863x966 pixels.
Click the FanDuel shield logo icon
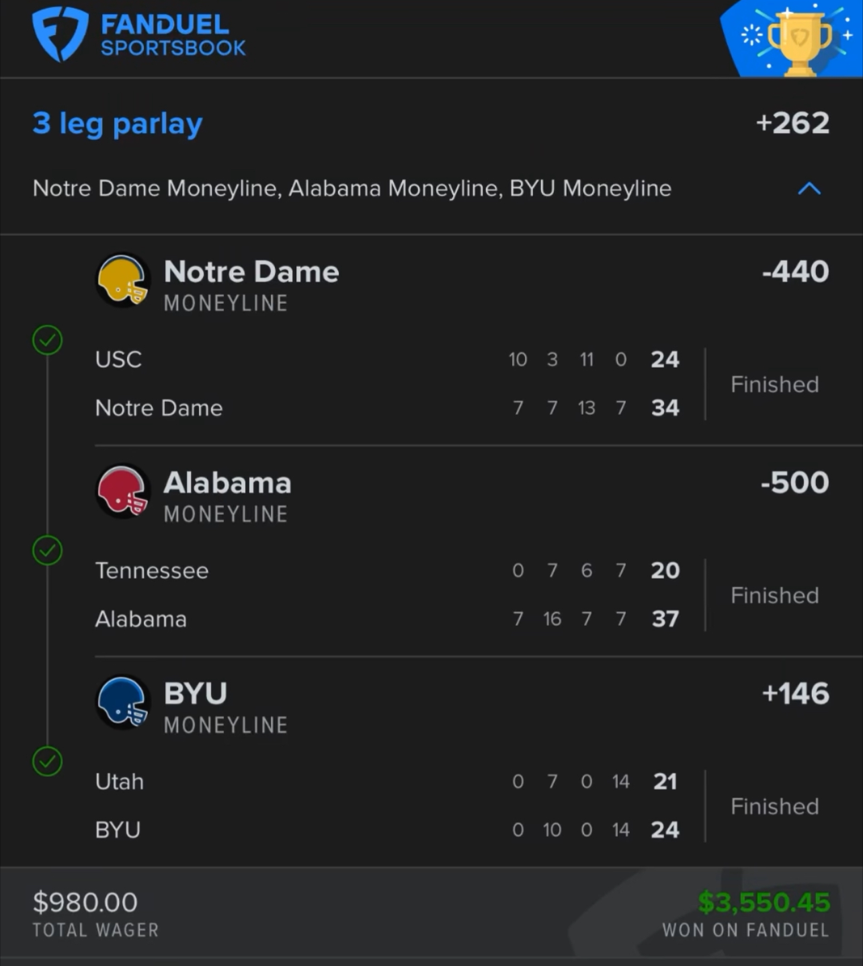[60, 35]
